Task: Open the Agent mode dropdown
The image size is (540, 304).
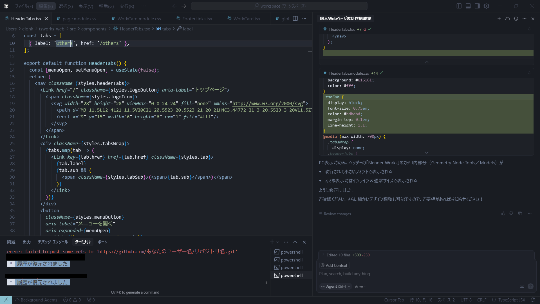Action: pyautogui.click(x=336, y=287)
